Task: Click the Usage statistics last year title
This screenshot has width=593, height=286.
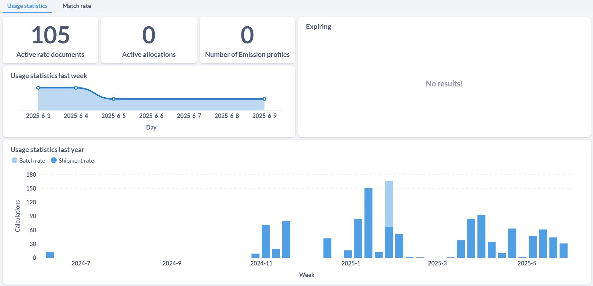Action: click(47, 150)
